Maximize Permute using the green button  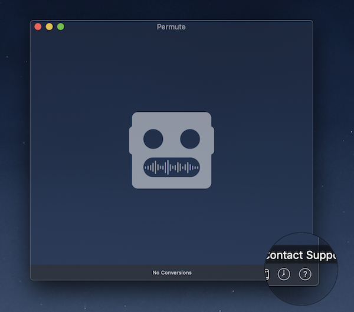point(61,26)
